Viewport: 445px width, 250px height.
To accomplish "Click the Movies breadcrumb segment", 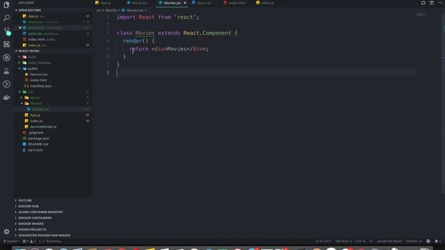I will tap(111, 10).
